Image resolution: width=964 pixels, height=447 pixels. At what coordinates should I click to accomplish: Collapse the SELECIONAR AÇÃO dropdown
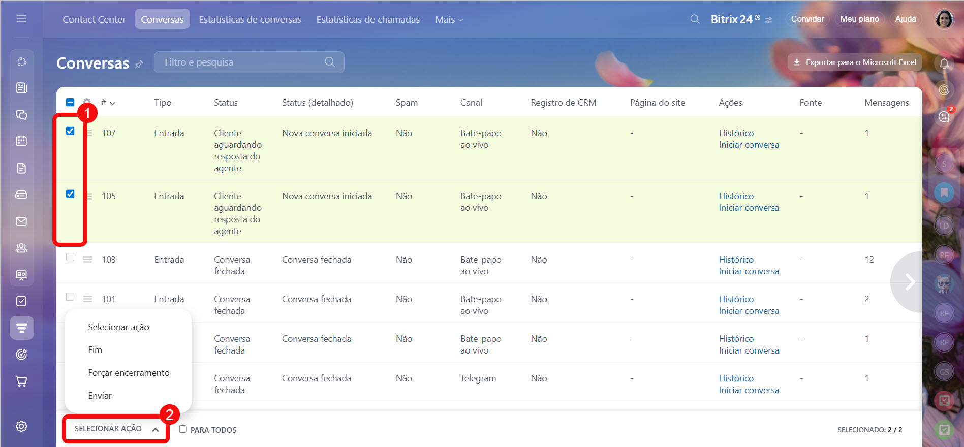(x=116, y=429)
